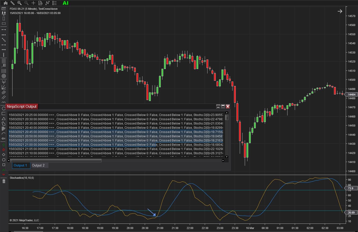This screenshot has height=232, width=358.
Task: Select the Fibonacci retracement horizontal lines tool
Action: (x=4, y=61)
